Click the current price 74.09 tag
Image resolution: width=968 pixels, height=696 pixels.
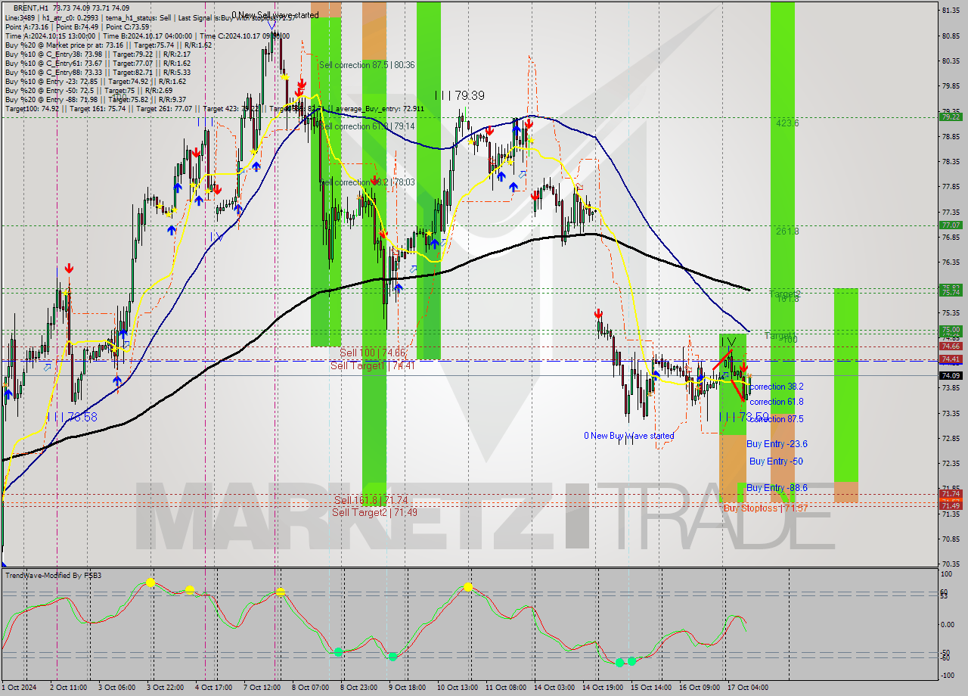point(950,375)
